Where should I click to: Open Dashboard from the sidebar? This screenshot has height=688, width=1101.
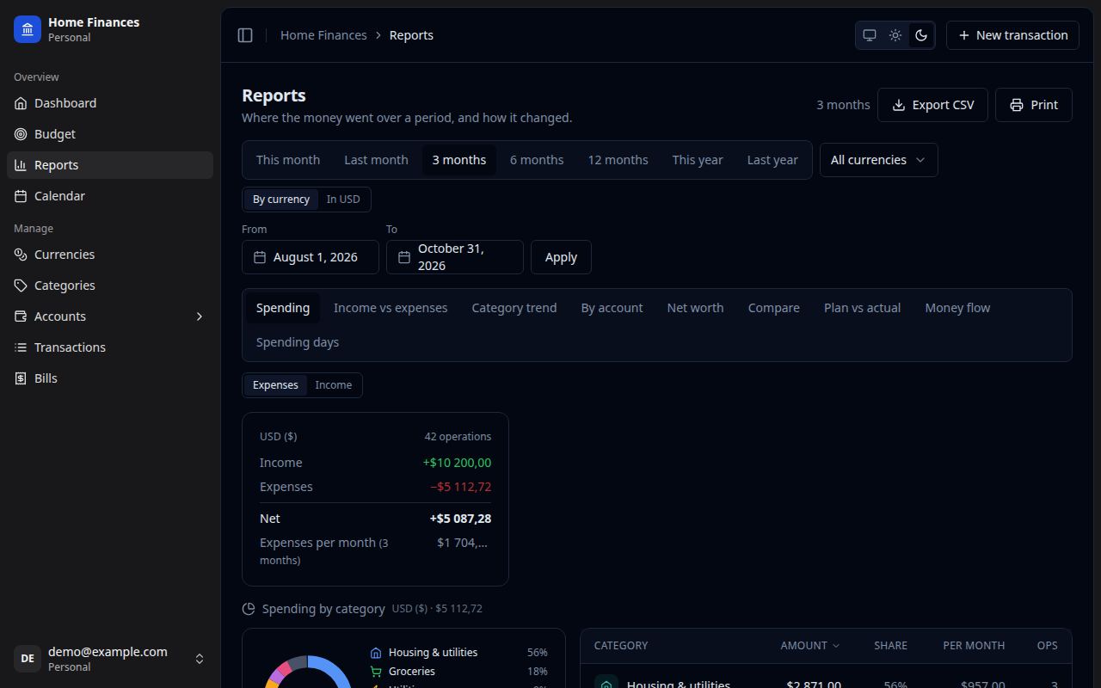(x=110, y=103)
